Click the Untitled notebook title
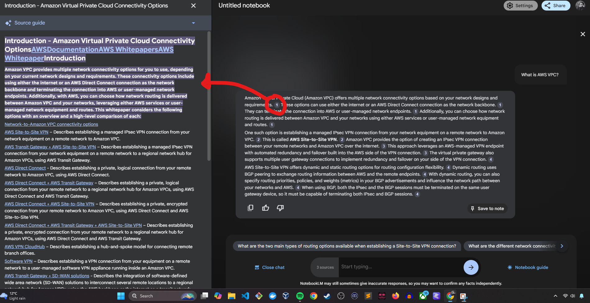 click(x=244, y=6)
